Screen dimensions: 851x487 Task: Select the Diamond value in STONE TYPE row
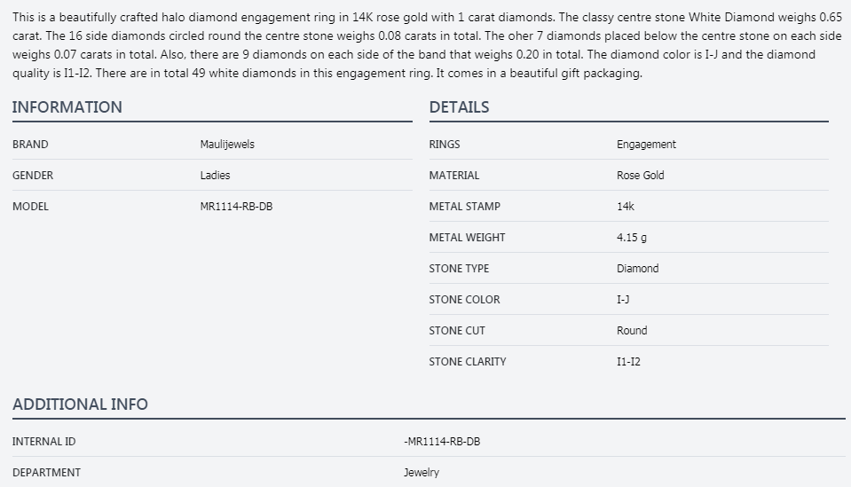click(x=637, y=269)
